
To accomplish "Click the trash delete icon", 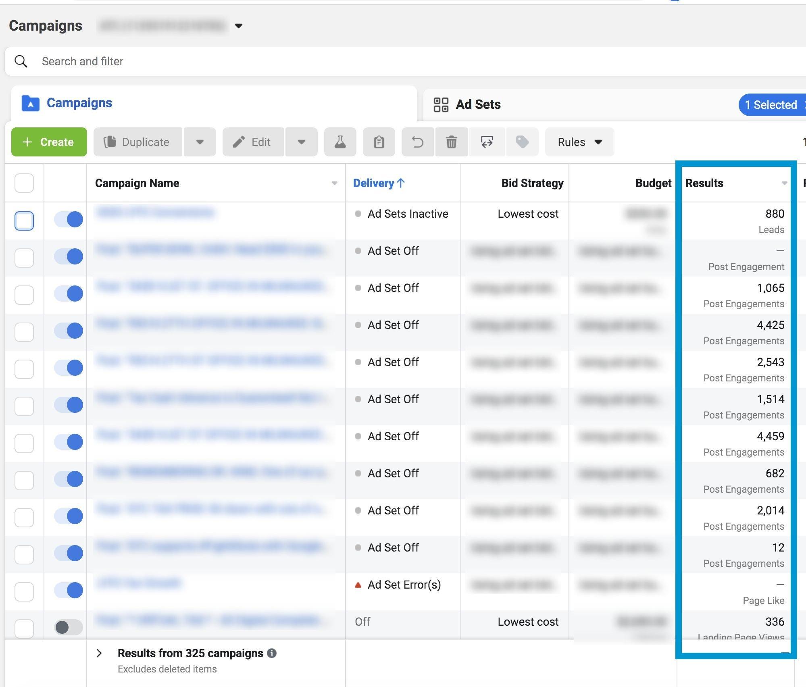I will [451, 142].
